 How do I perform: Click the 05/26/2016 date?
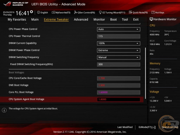9,12
